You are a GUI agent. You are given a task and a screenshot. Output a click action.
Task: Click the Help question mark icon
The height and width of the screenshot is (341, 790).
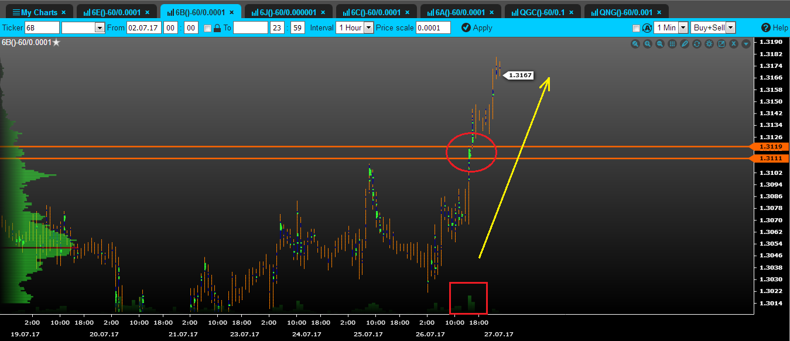[766, 27]
